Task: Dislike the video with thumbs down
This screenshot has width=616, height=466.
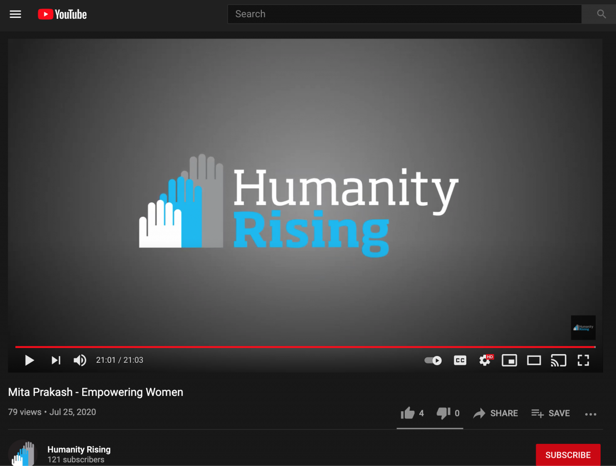Action: [x=448, y=413]
